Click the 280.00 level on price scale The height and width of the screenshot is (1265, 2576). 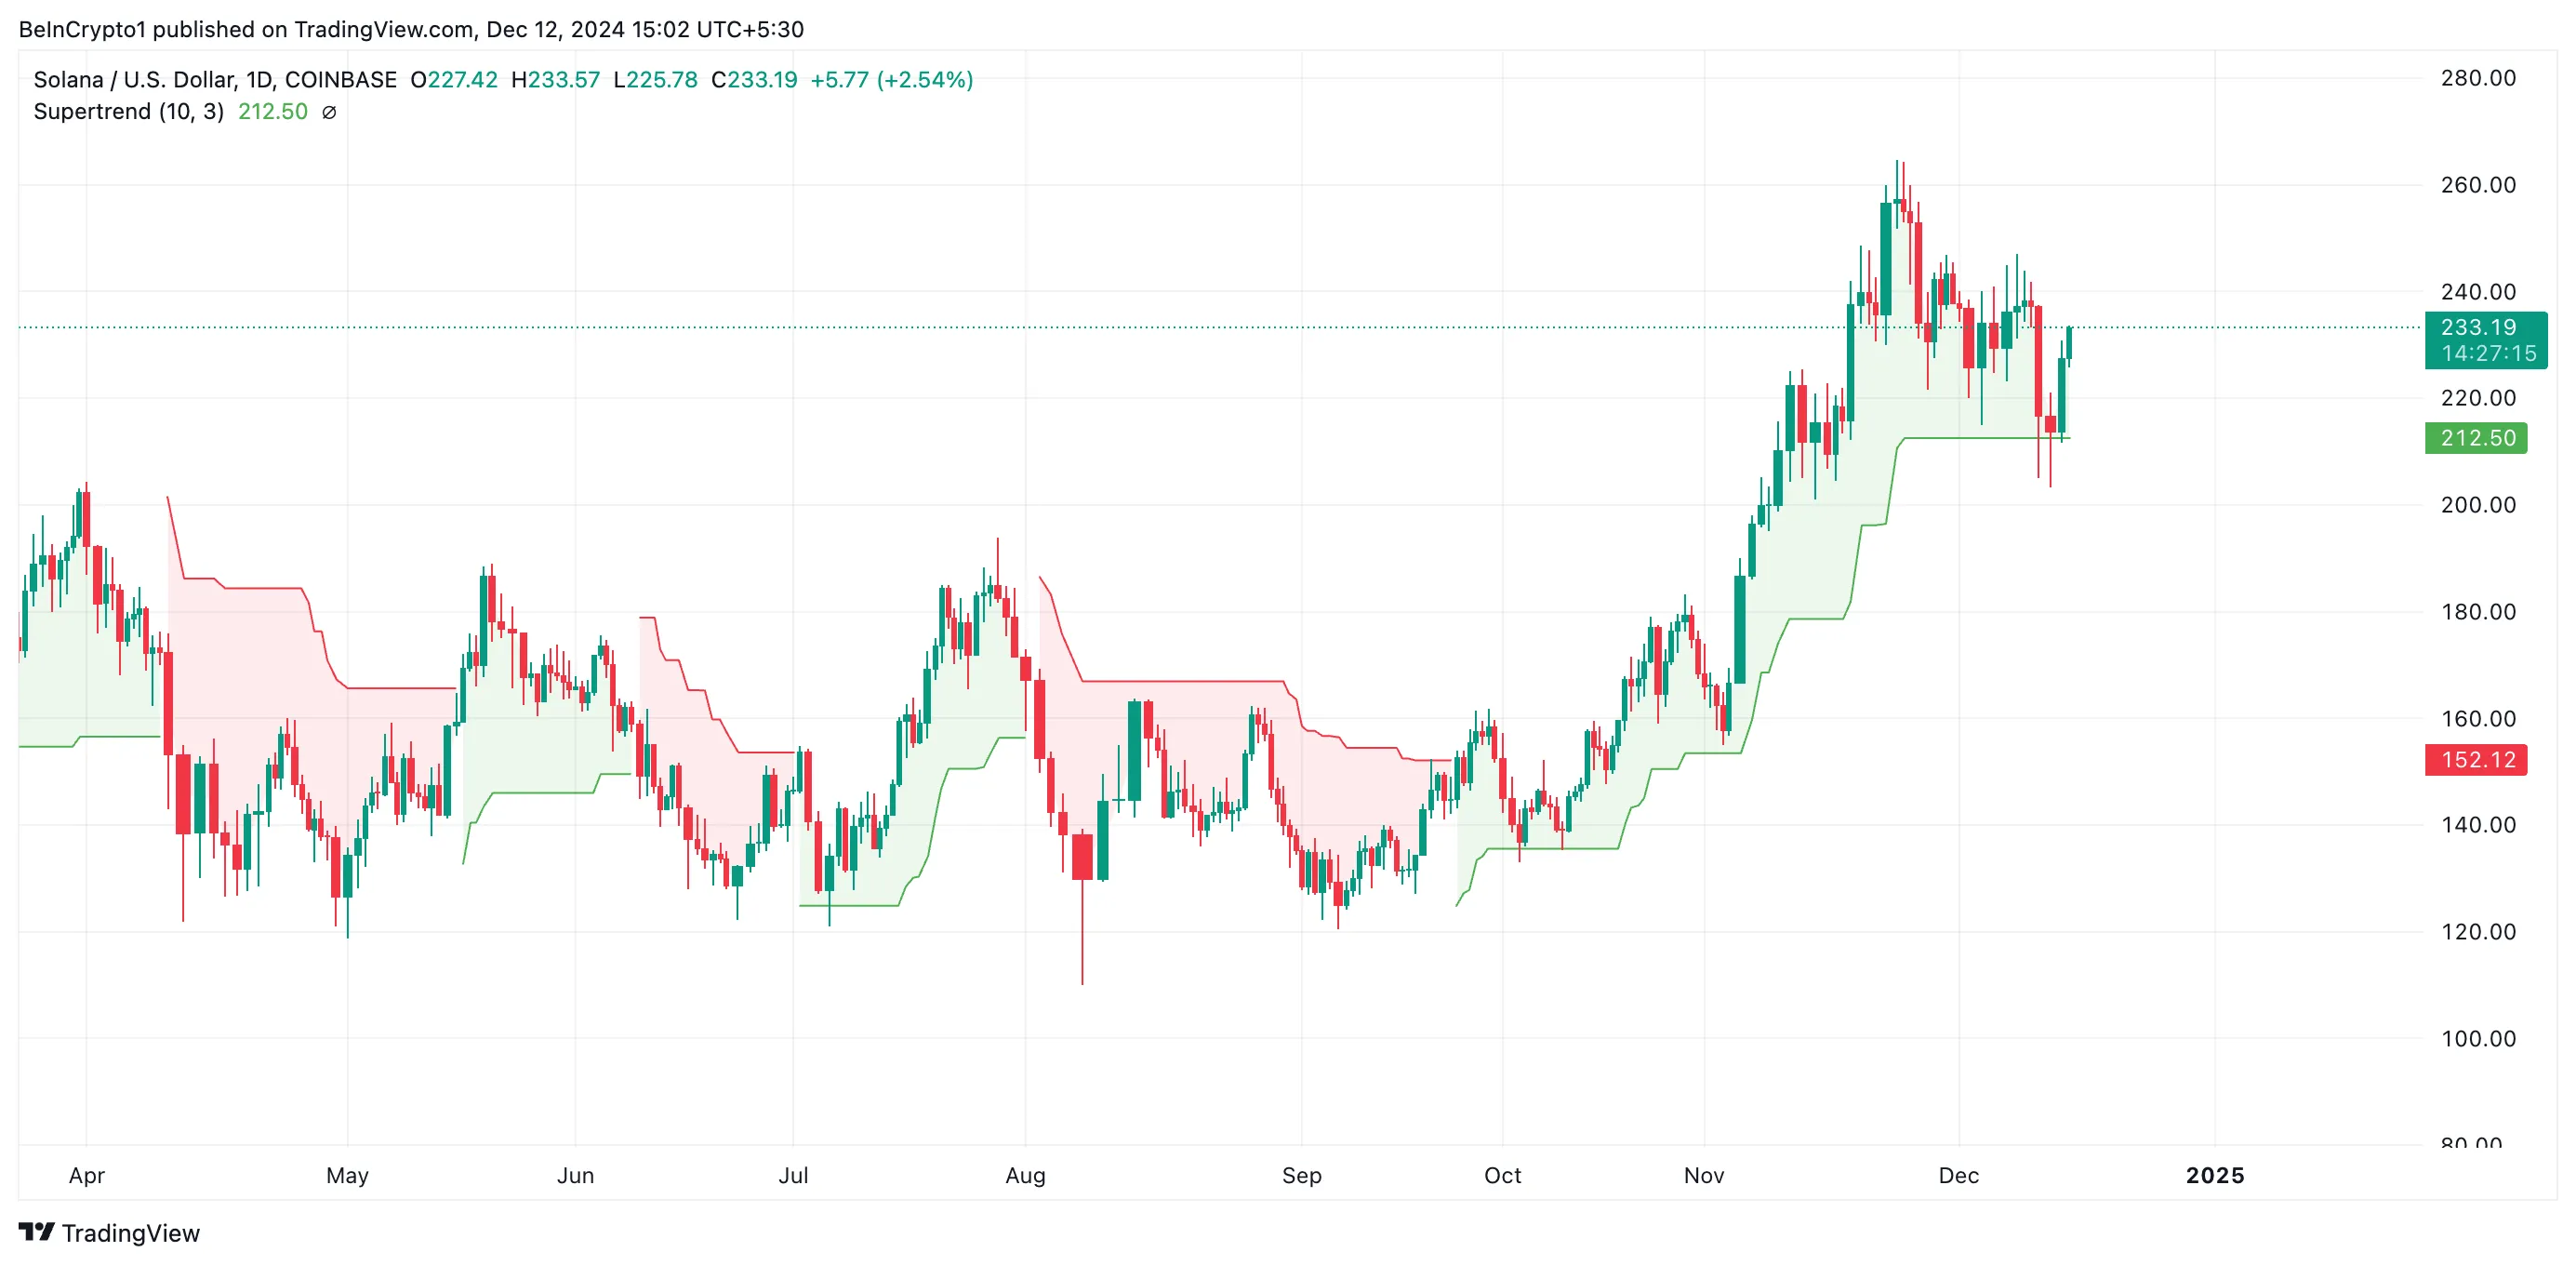[2478, 78]
